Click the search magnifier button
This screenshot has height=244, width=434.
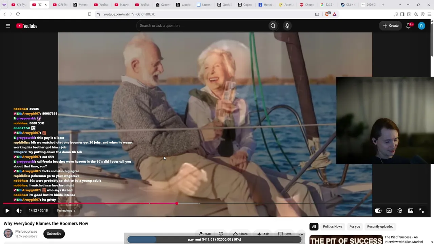(x=273, y=26)
